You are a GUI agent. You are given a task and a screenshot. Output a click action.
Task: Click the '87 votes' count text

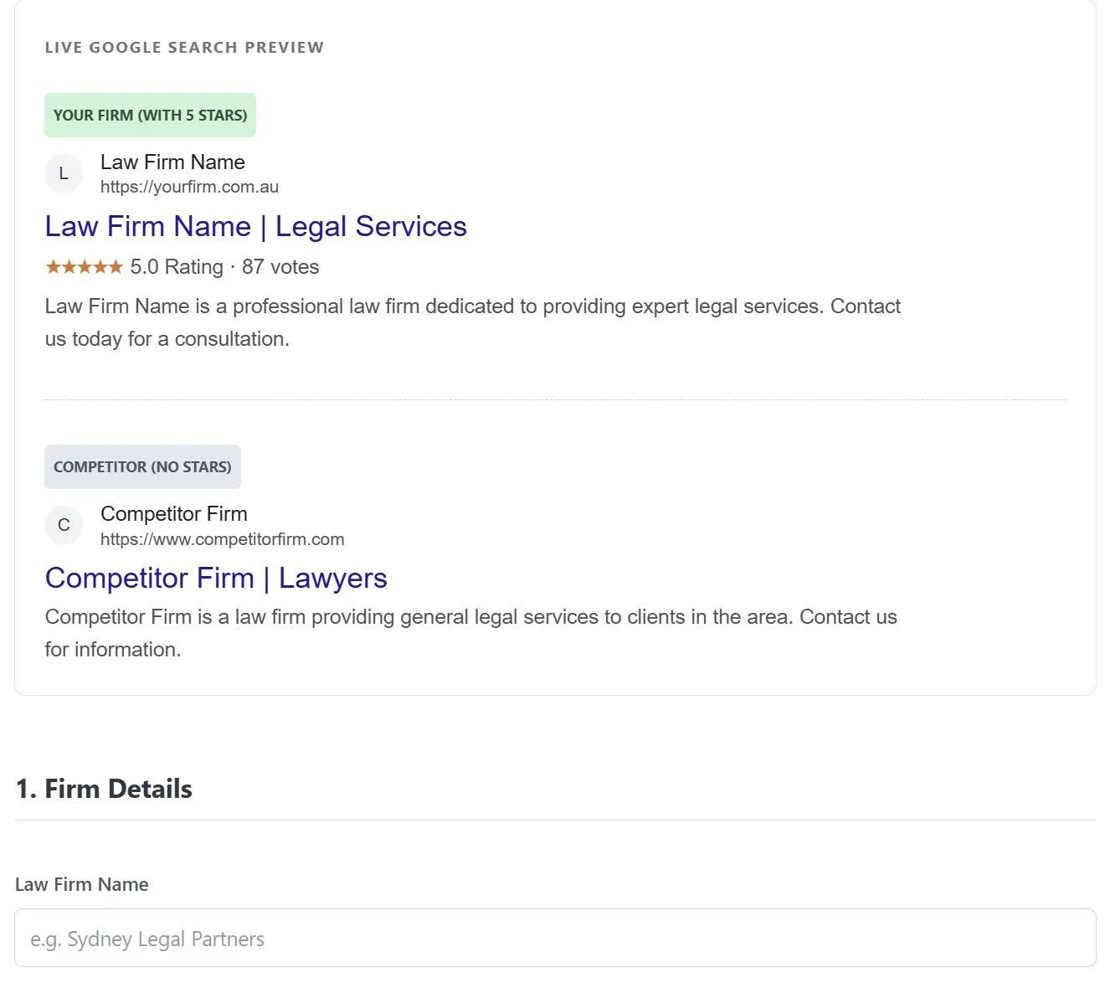pos(280,266)
